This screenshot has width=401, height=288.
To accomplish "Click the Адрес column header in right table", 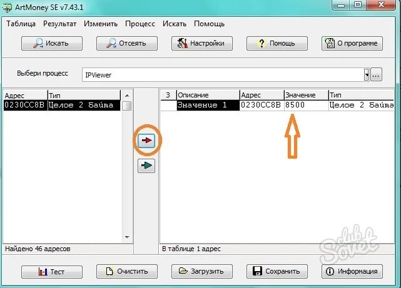I will 262,95.
